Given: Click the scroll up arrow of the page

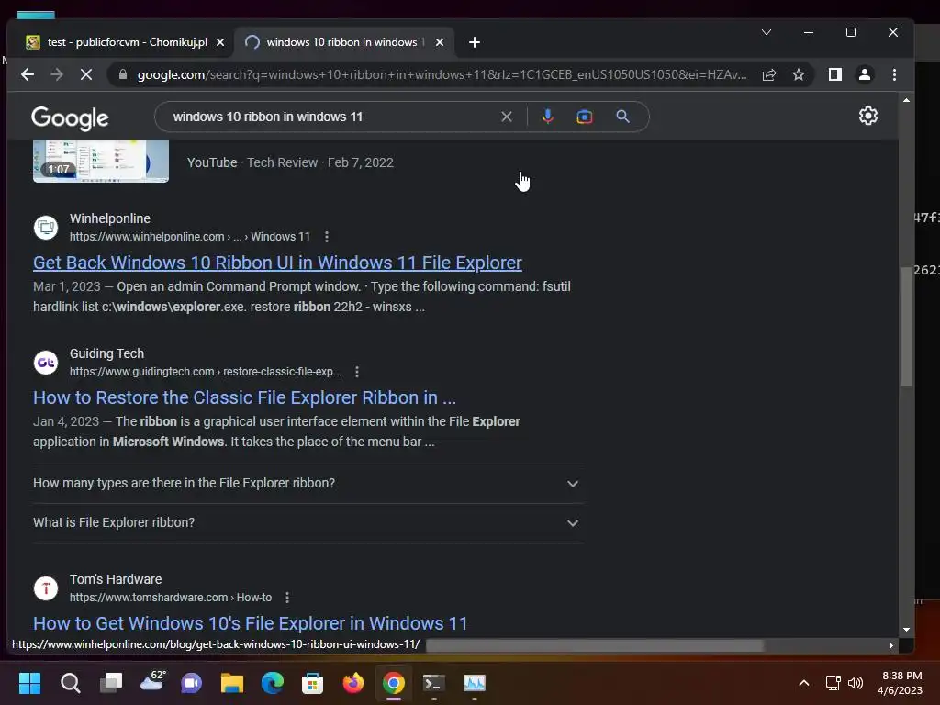Looking at the screenshot, I should [x=906, y=100].
